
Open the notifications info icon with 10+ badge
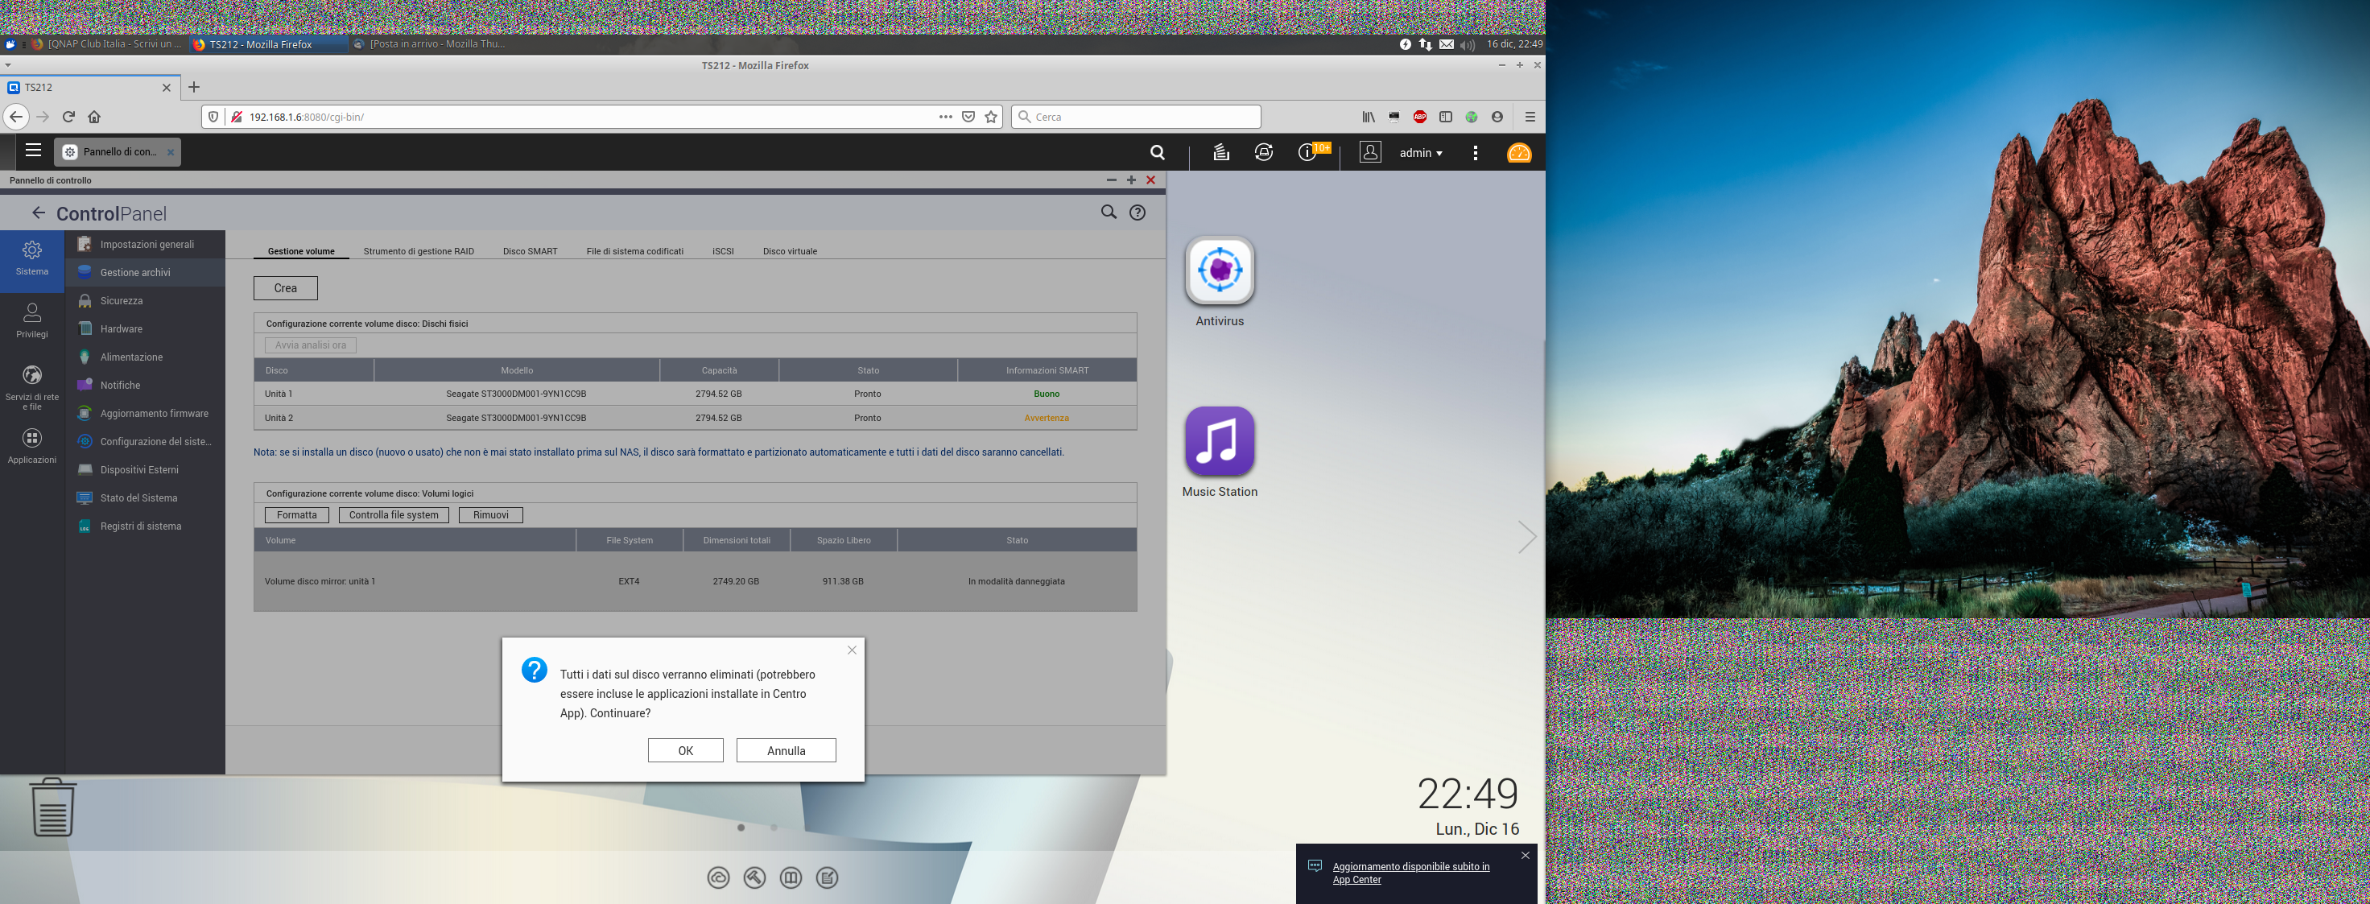pyautogui.click(x=1307, y=153)
